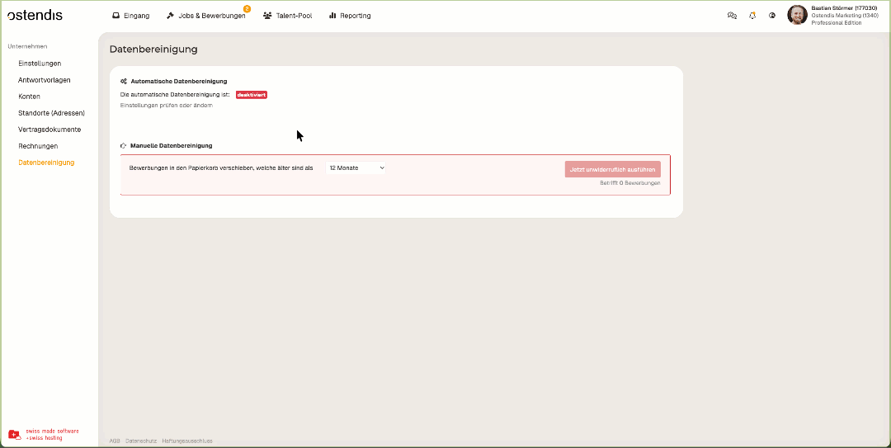Open the Datenschutz footer link
The height and width of the screenshot is (448, 891).
coord(141,441)
